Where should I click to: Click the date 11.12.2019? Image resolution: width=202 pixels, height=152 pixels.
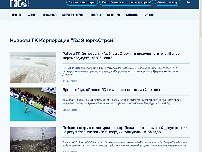coord(69,81)
